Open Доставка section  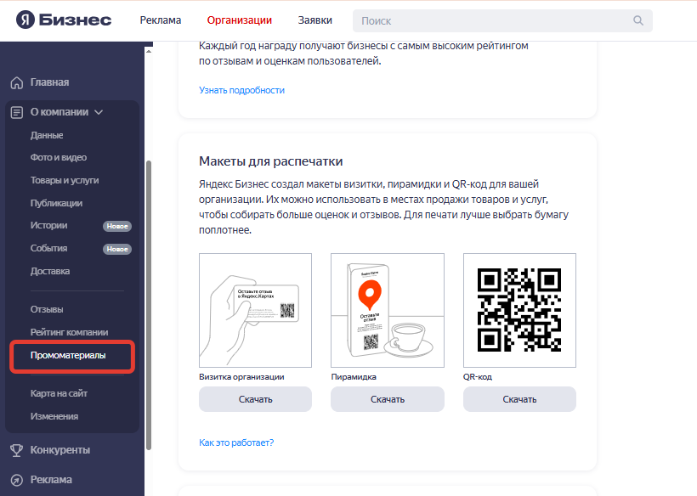click(50, 271)
